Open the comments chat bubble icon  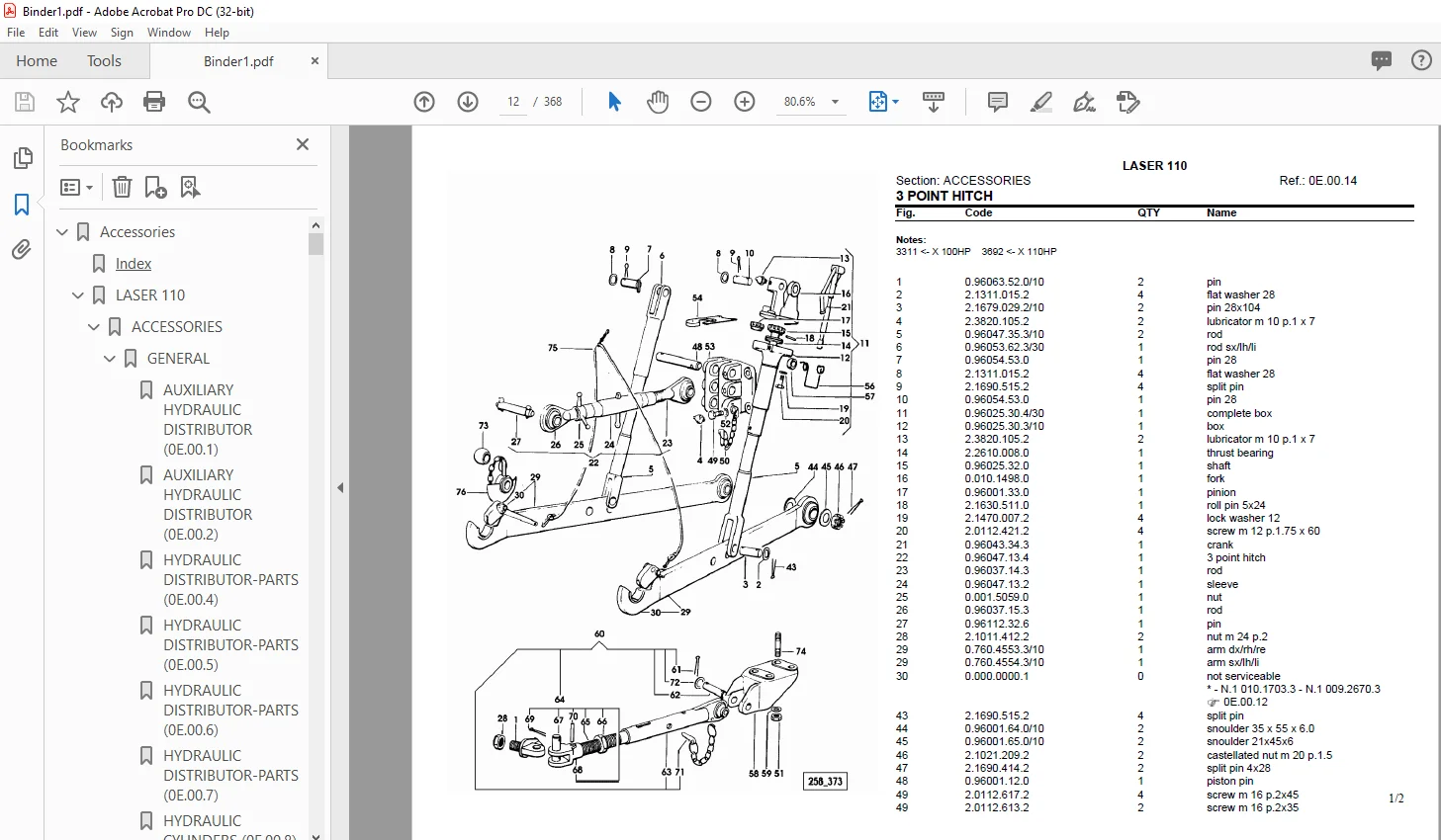point(1382,60)
